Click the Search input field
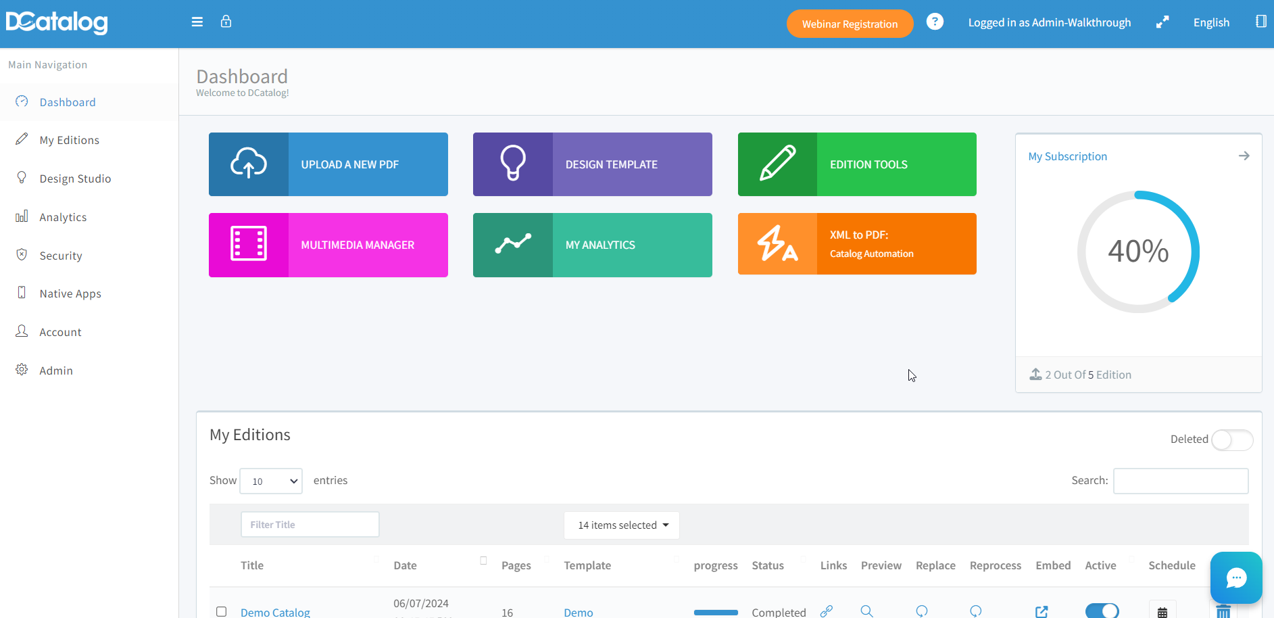The width and height of the screenshot is (1274, 618). 1181,481
